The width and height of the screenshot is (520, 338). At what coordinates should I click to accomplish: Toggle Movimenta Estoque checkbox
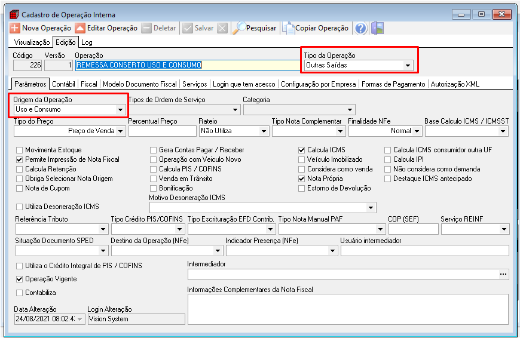pyautogui.click(x=20, y=150)
